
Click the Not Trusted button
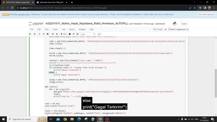(x=158, y=29)
